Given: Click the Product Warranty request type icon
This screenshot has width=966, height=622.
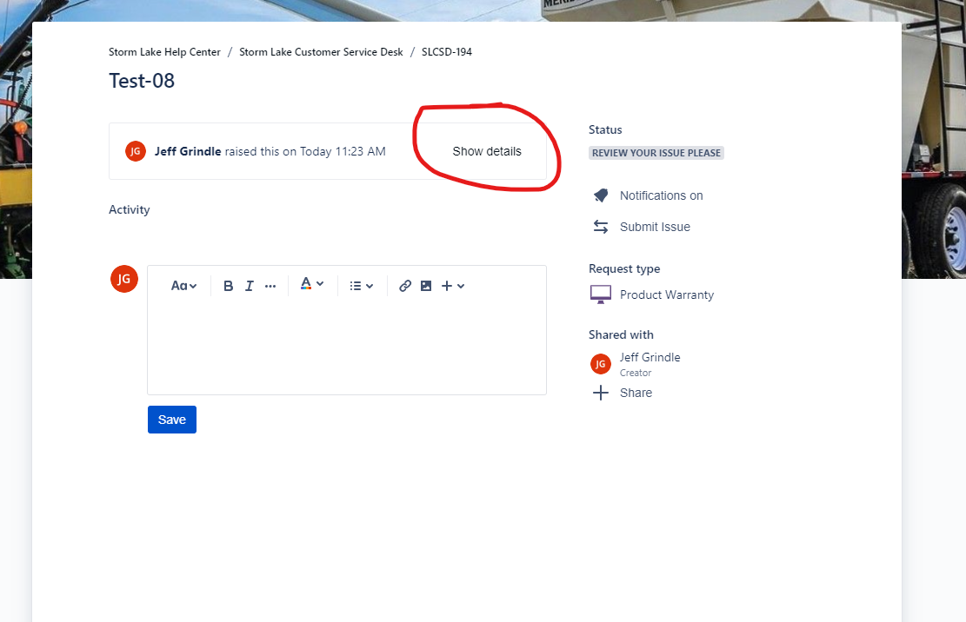Looking at the screenshot, I should coord(600,294).
